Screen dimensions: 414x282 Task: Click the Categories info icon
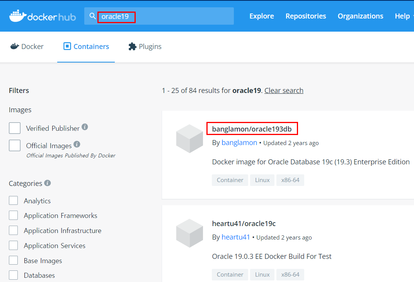pos(48,183)
